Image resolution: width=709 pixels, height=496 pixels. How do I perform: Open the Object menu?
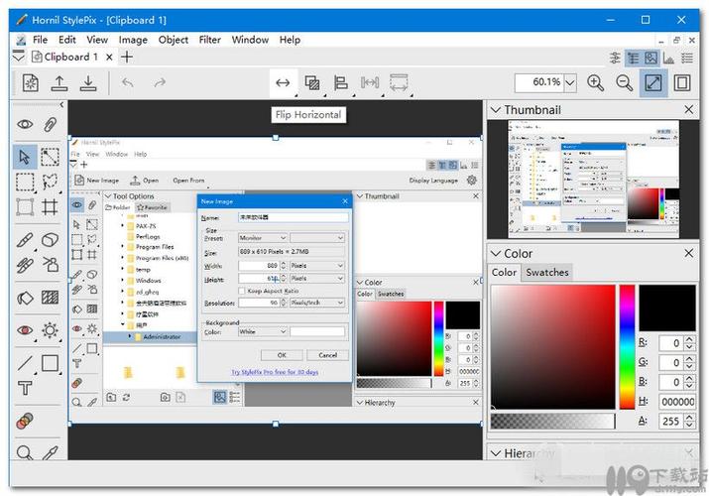[174, 40]
